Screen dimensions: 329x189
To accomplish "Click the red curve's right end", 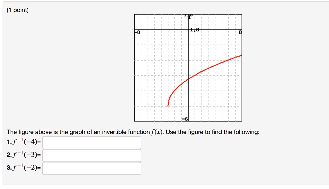I will (241, 55).
